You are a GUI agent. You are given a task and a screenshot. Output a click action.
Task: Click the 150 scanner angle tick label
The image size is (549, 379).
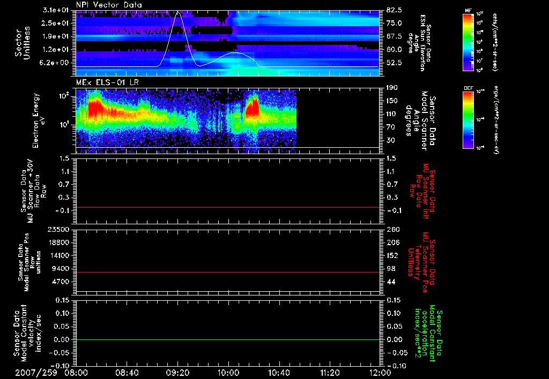392,101
